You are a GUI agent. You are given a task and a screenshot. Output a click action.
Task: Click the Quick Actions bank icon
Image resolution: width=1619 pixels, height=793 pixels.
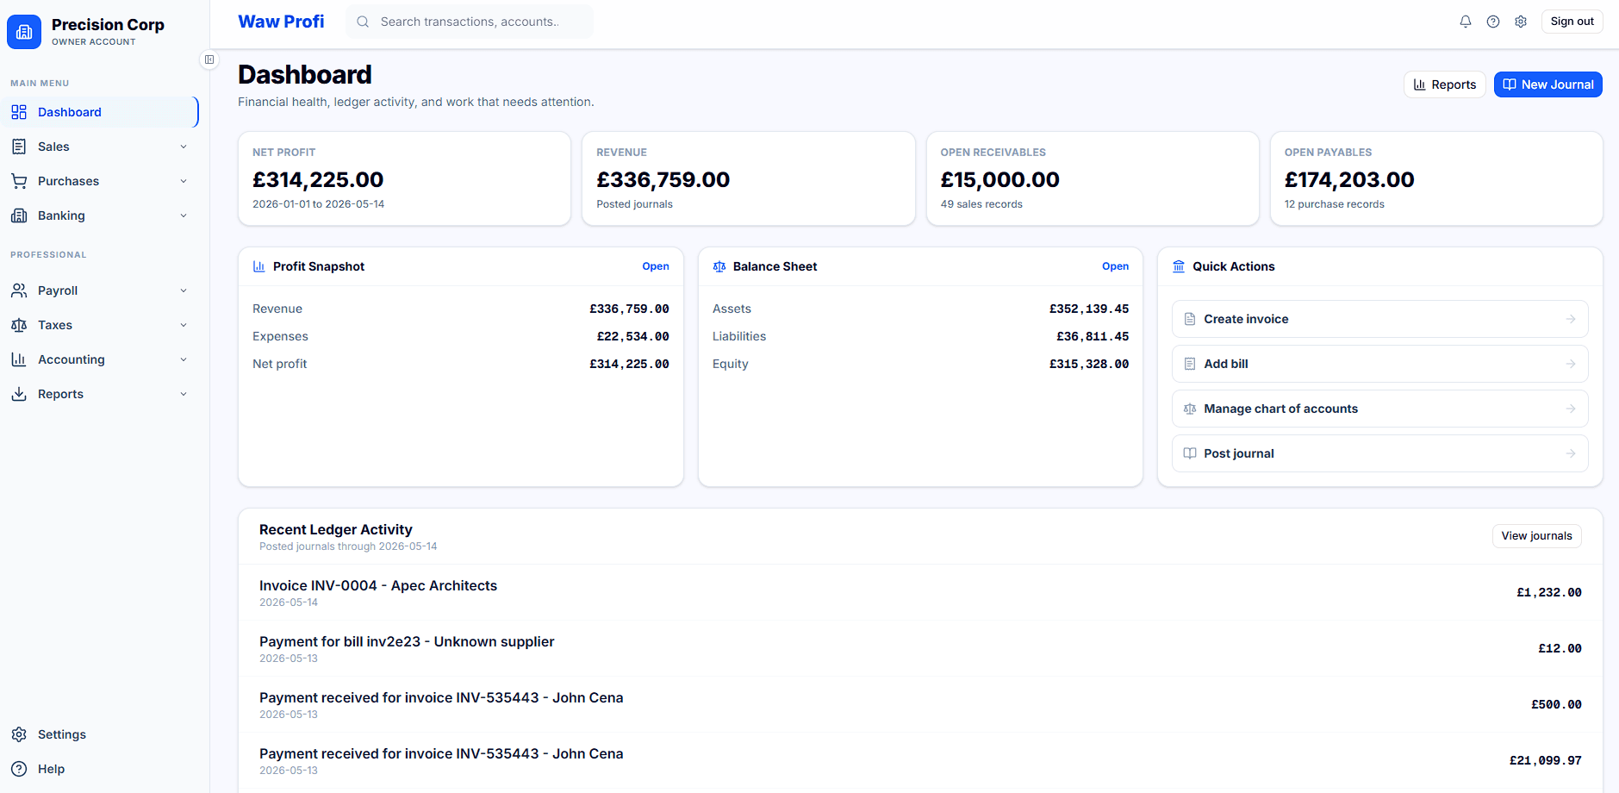coord(1179,266)
